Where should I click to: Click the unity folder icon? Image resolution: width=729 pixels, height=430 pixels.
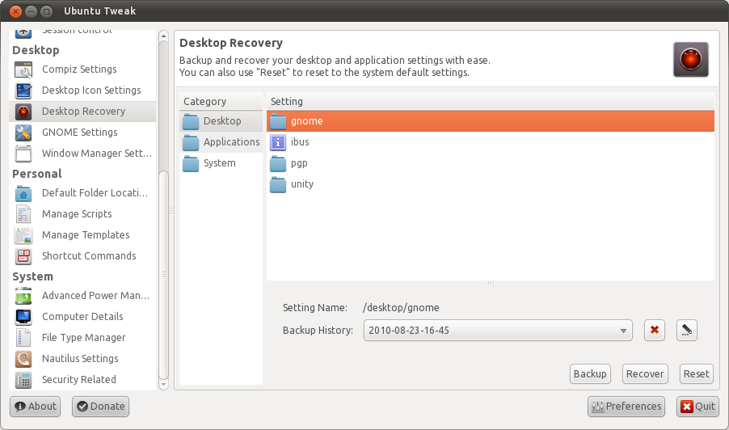[x=278, y=184]
